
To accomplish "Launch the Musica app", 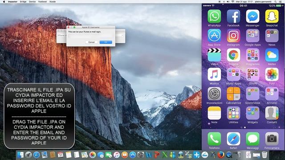I will pyautogui.click(x=214, y=75).
